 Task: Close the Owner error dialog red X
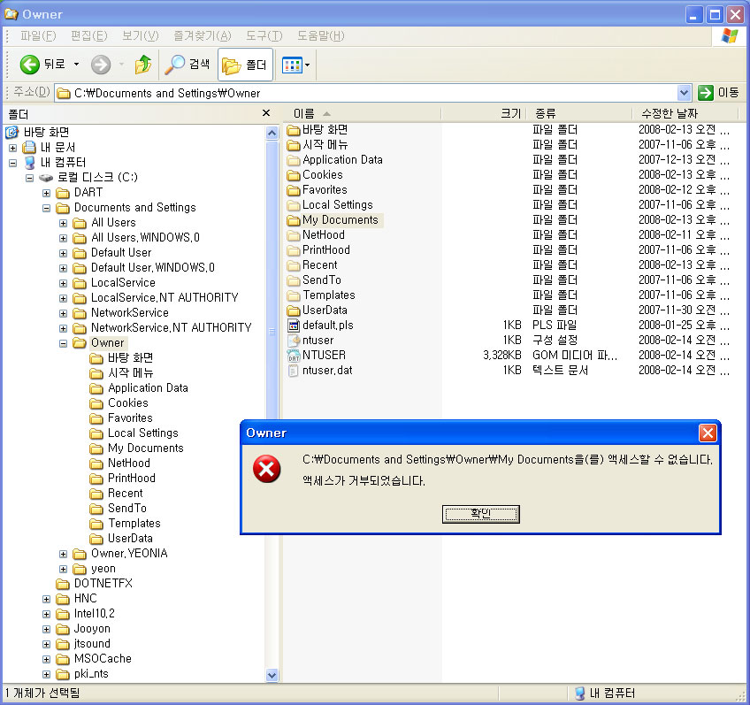click(x=708, y=433)
